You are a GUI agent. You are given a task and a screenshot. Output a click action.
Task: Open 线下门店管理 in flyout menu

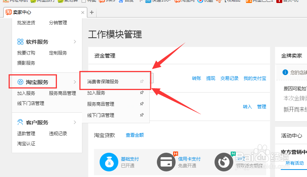click(101, 115)
